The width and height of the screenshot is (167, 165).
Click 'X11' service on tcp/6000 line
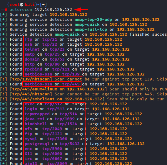tap(28, 154)
